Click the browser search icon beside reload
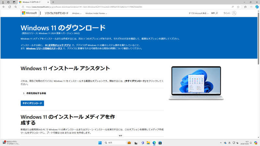 16,7
